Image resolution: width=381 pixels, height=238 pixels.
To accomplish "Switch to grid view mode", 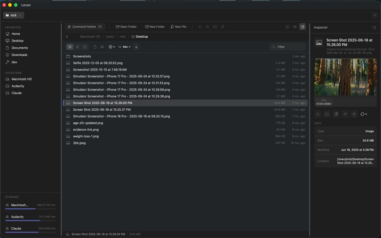I will pyautogui.click(x=77, y=47).
